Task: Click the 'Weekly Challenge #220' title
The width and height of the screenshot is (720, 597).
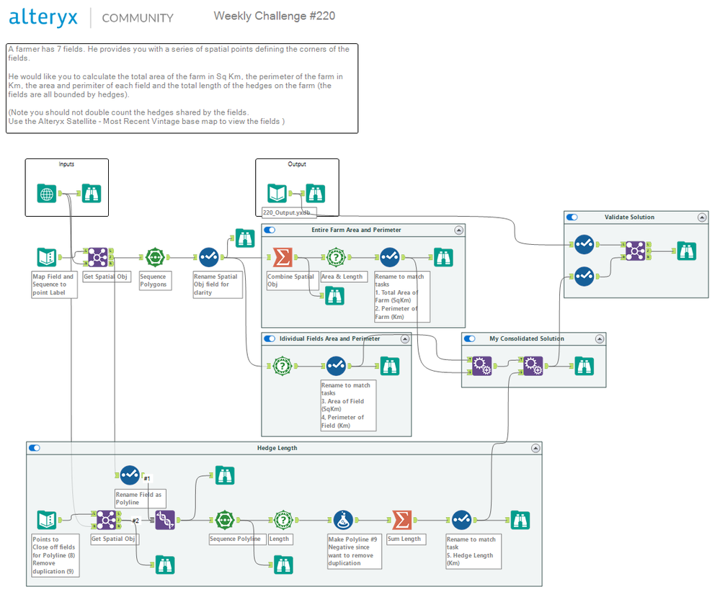Action: click(274, 16)
